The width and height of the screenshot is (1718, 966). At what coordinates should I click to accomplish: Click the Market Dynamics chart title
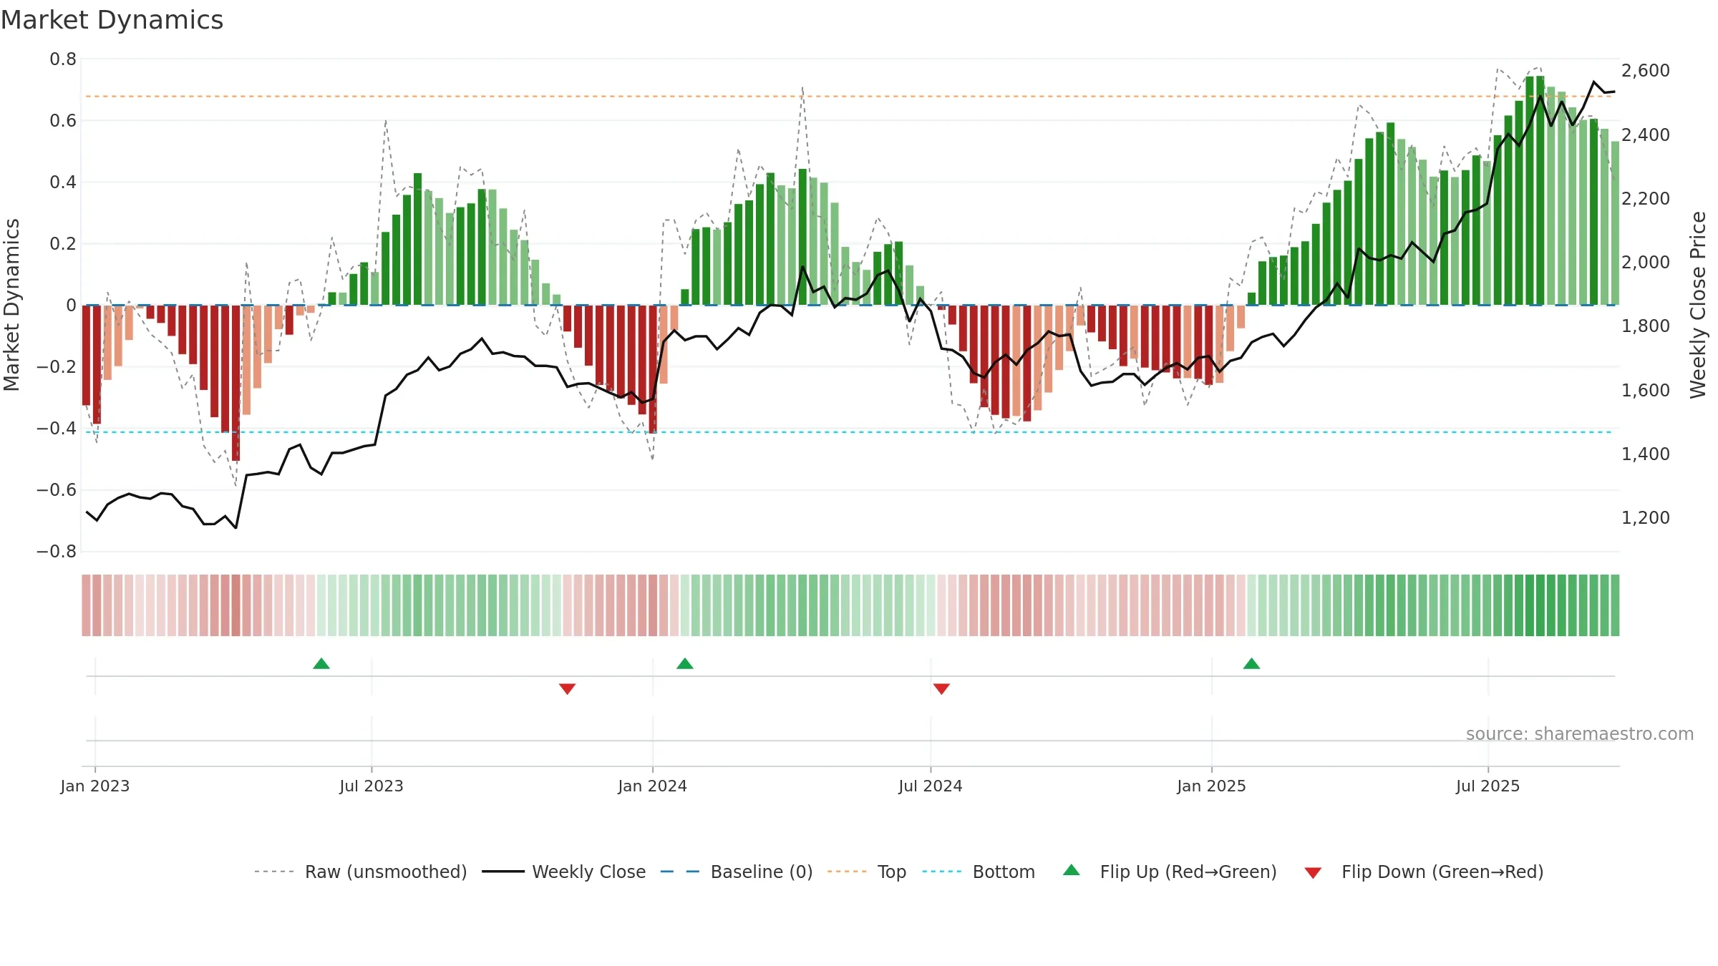112,20
